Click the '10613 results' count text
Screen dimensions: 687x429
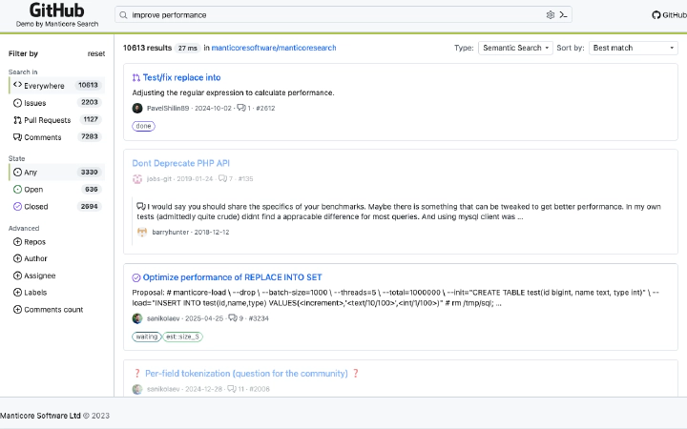click(147, 48)
